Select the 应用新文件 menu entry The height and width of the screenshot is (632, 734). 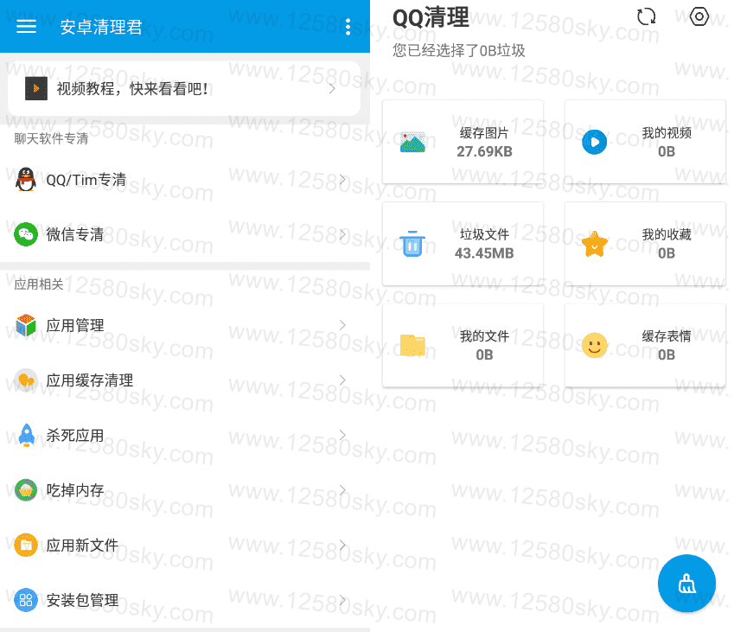[185, 545]
